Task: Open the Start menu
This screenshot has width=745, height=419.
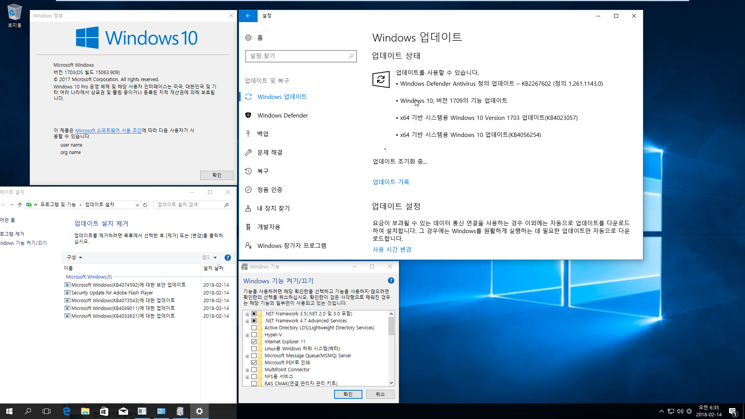Action: 9,411
